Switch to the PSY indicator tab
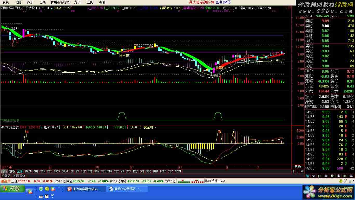This screenshot has height=200, width=355. 170,171
